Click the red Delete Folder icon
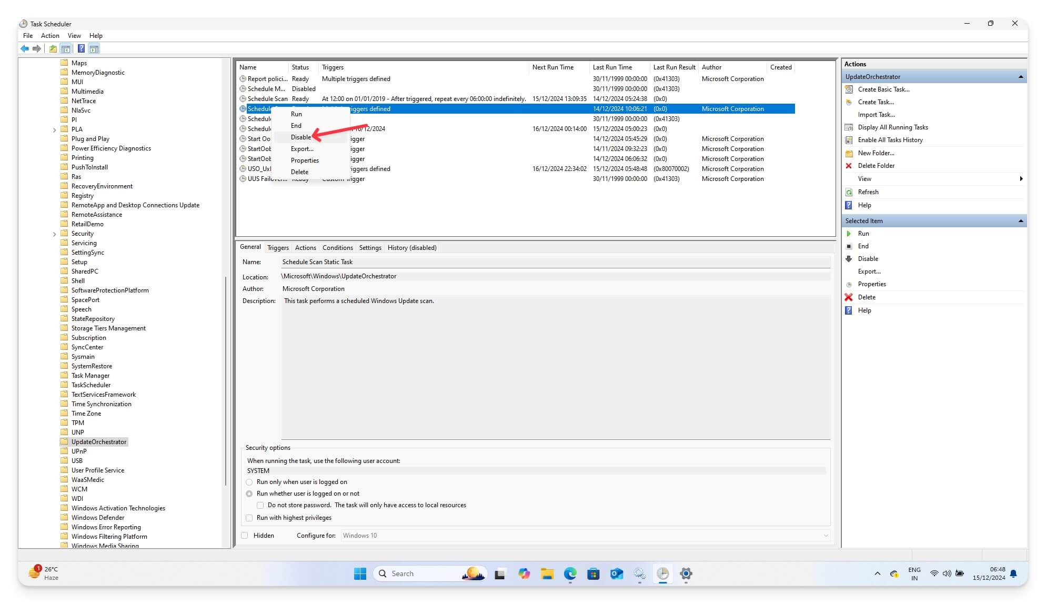Viewport: 1046px width, 604px height. click(x=848, y=165)
